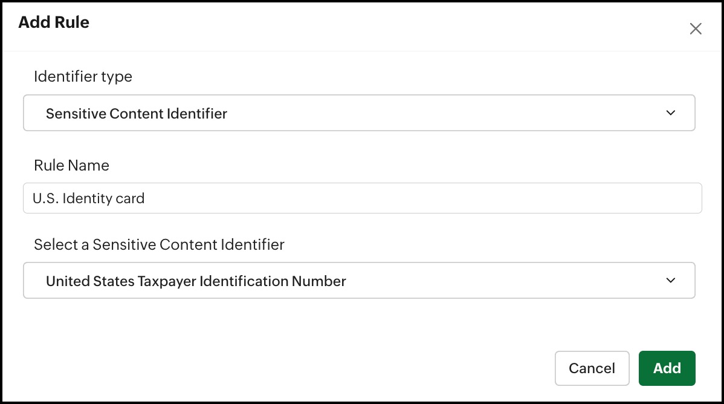
Task: Click the 'Select a Sensitive Content Identifier' label
Action: click(159, 244)
